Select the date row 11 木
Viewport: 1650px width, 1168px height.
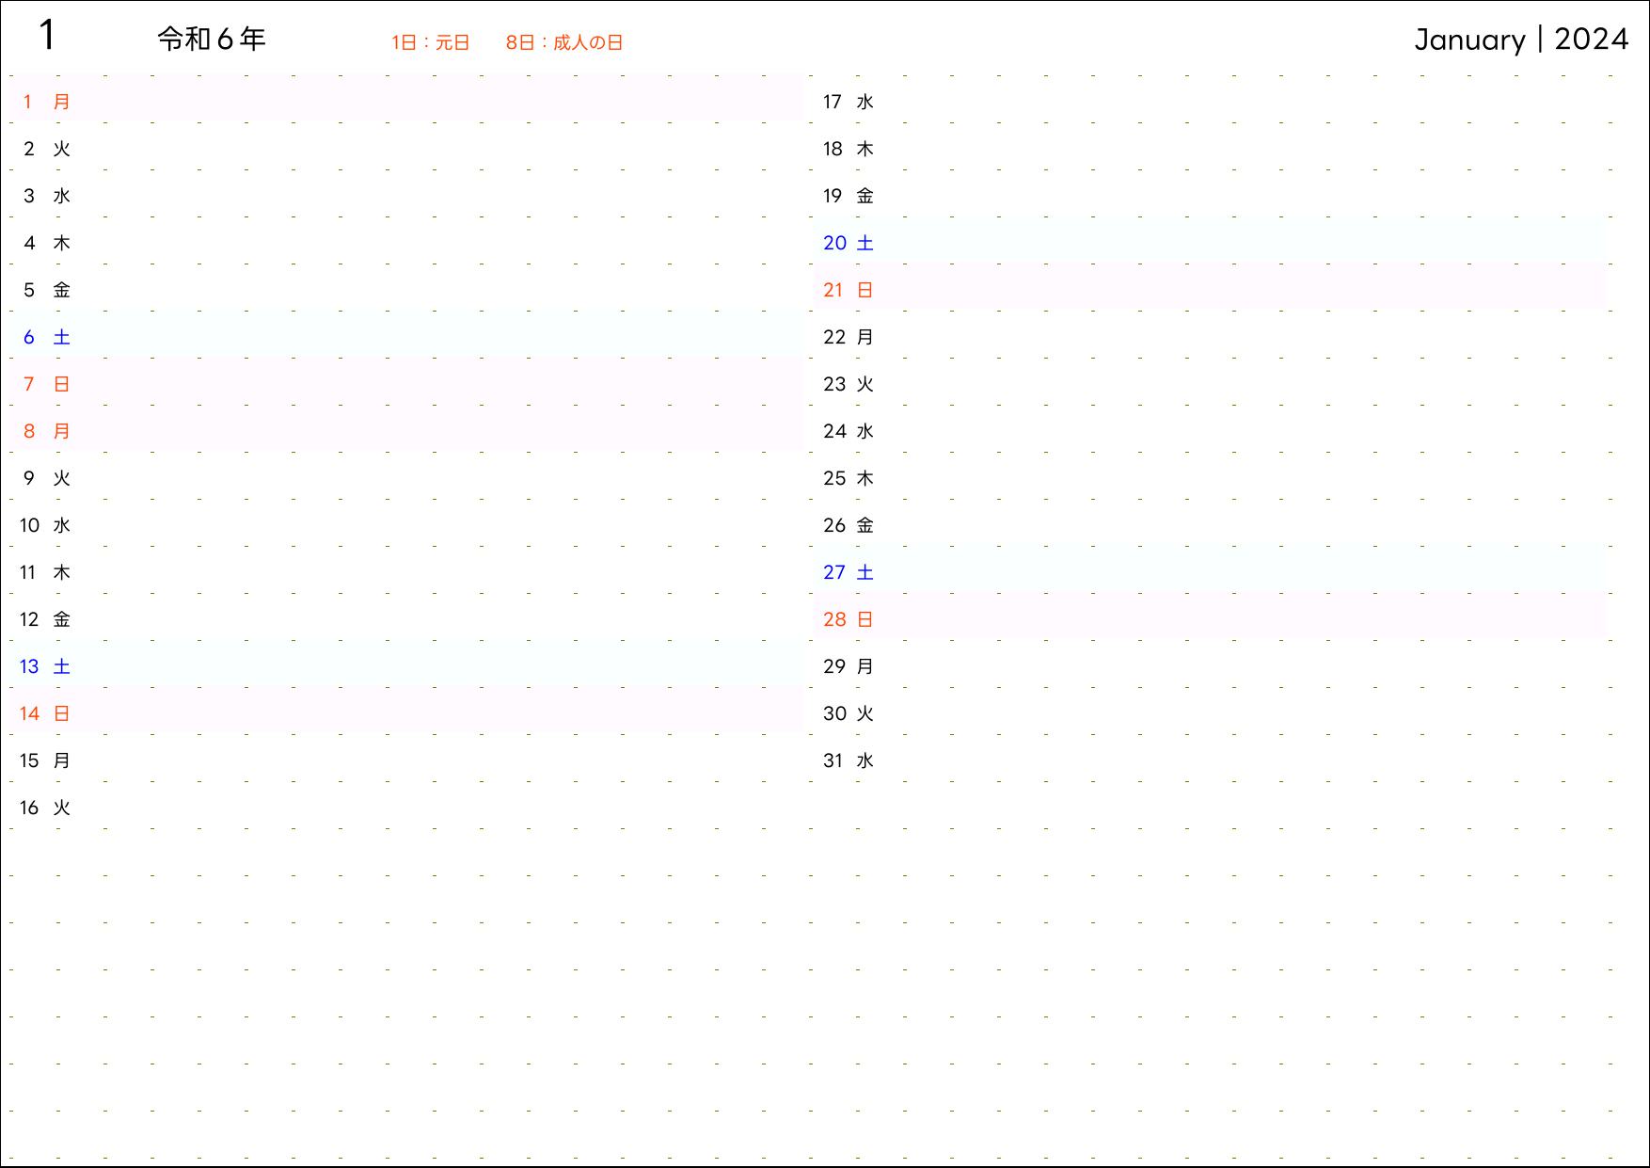coord(407,569)
